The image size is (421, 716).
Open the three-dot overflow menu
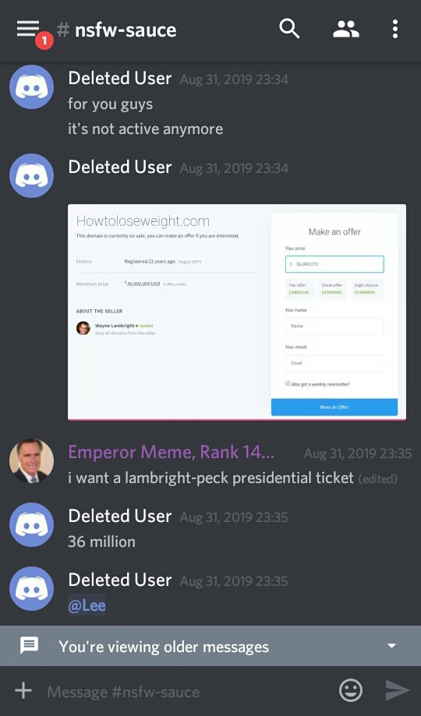pos(395,30)
